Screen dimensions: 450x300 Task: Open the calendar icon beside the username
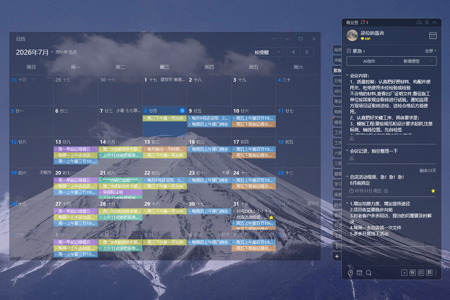[x=433, y=35]
